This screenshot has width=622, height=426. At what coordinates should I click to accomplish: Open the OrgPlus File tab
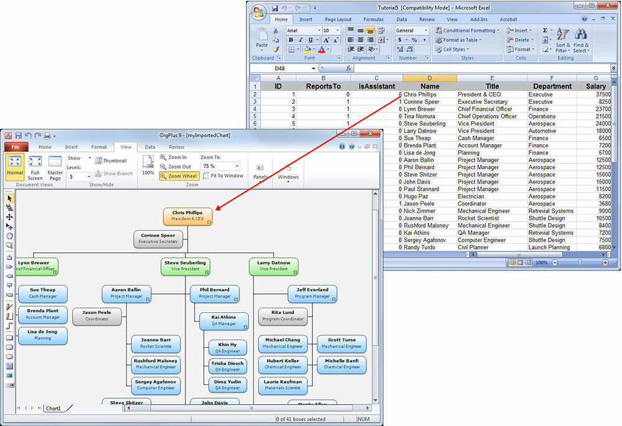pyautogui.click(x=16, y=147)
